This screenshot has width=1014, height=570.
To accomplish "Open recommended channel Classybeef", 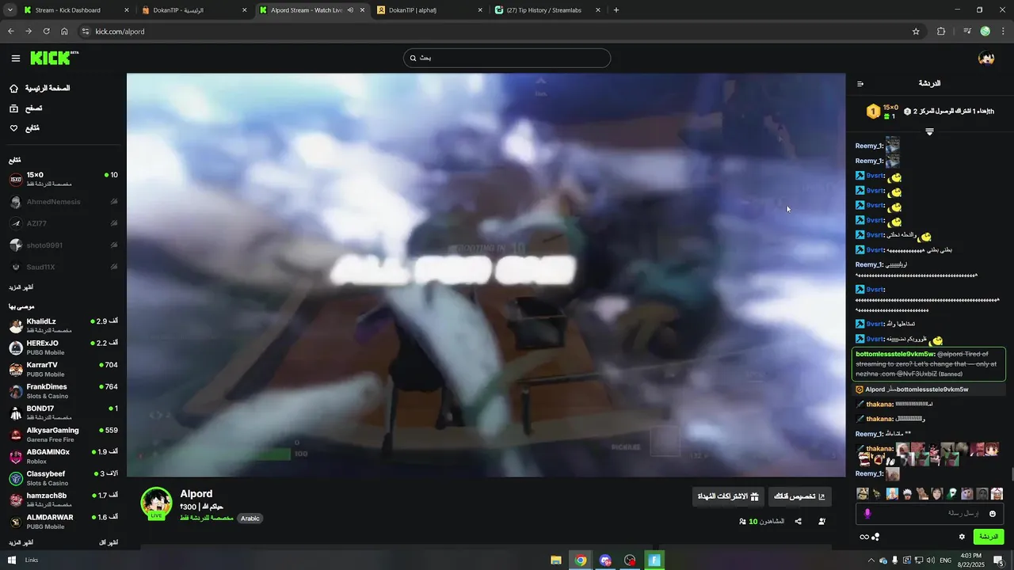I will 63,478.
